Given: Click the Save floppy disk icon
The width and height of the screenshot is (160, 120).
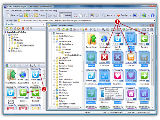Looking at the screenshot, I should coord(31,15).
